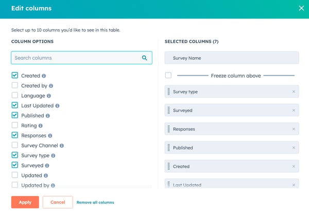Toggle Freeze column above checkbox
Image resolution: width=309 pixels, height=211 pixels.
click(168, 75)
